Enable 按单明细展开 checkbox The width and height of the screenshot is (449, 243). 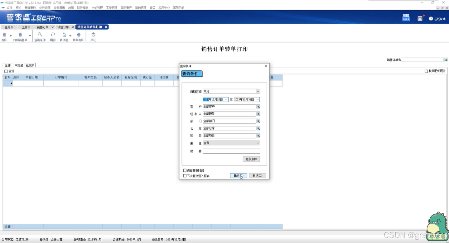426,71
